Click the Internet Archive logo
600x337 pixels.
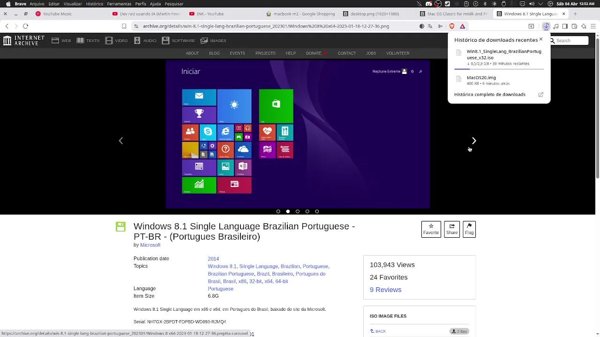coord(23,41)
